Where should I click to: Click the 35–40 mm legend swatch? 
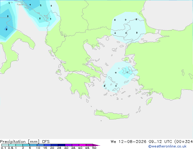(x=75, y=145)
